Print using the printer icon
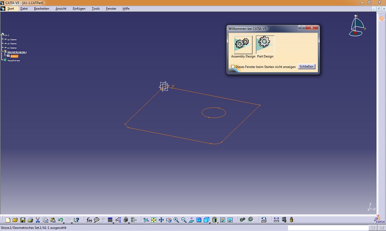The width and height of the screenshot is (386, 231). tap(30, 220)
